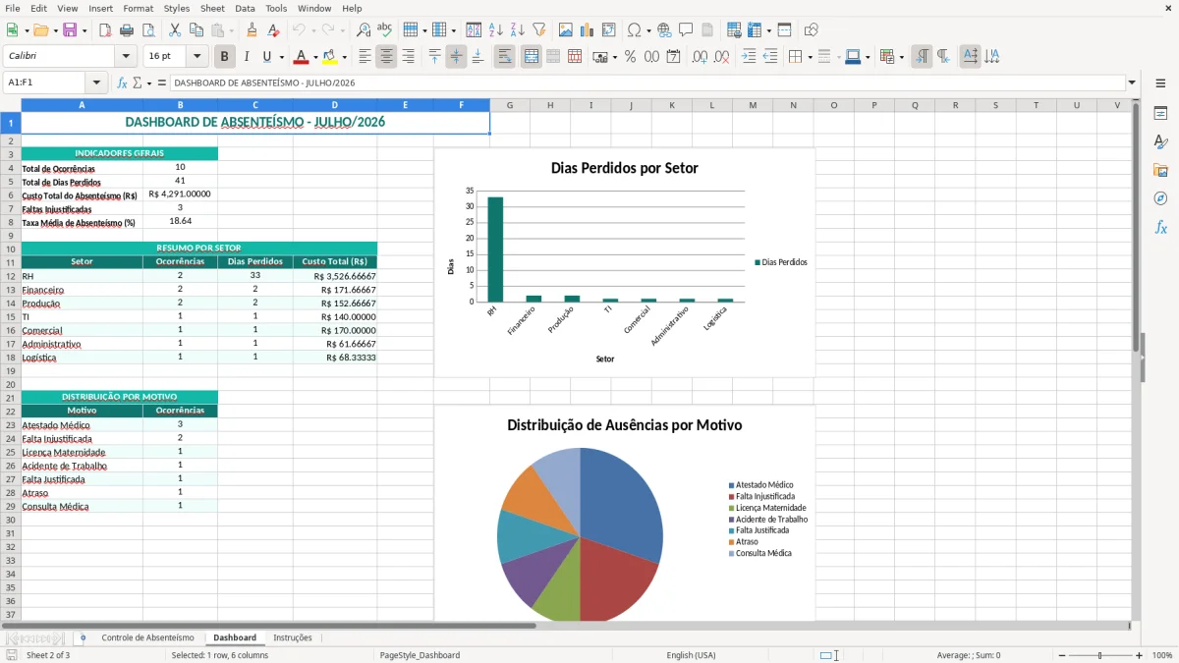This screenshot has height=663, width=1179.
Task: Toggle Center Horizontally alignment
Action: pos(386,57)
